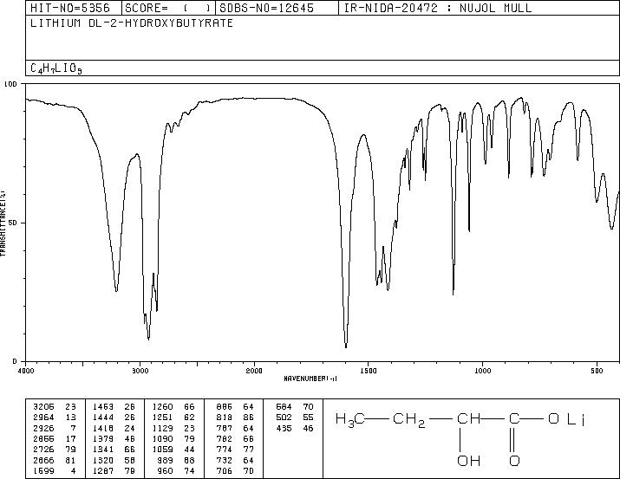Image resolution: width=620 pixels, height=479 pixels.
Task: Select the molecular formula C4H7LiO3
Action: [x=55, y=68]
